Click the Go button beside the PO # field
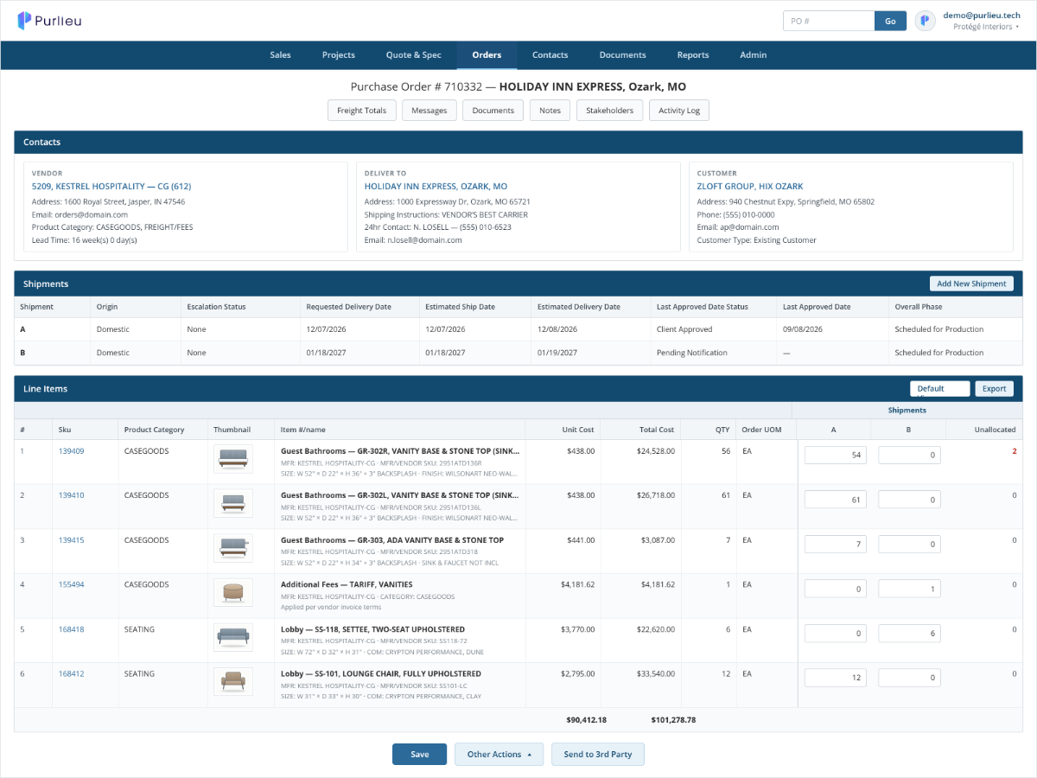 [x=890, y=21]
